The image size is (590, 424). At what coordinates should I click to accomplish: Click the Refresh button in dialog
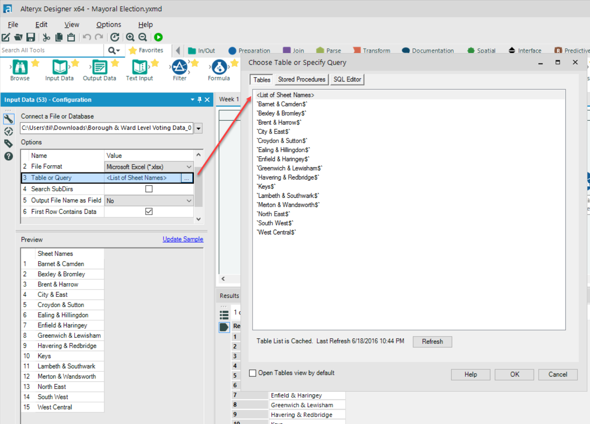click(x=432, y=342)
